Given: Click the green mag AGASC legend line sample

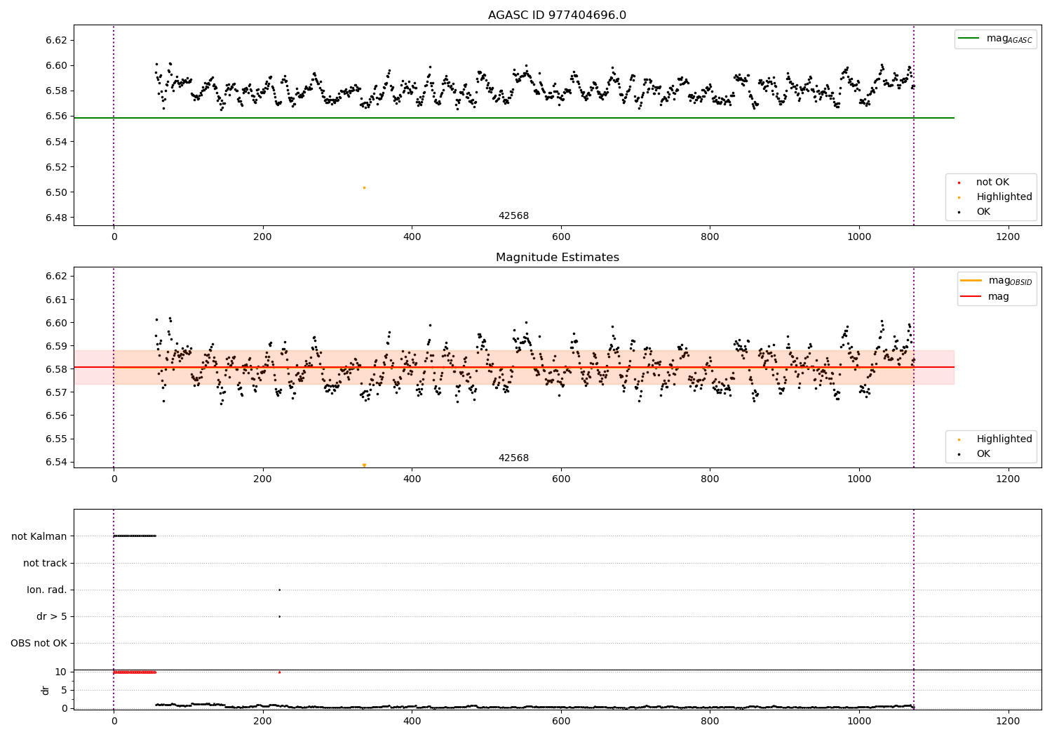Looking at the screenshot, I should 969,39.
